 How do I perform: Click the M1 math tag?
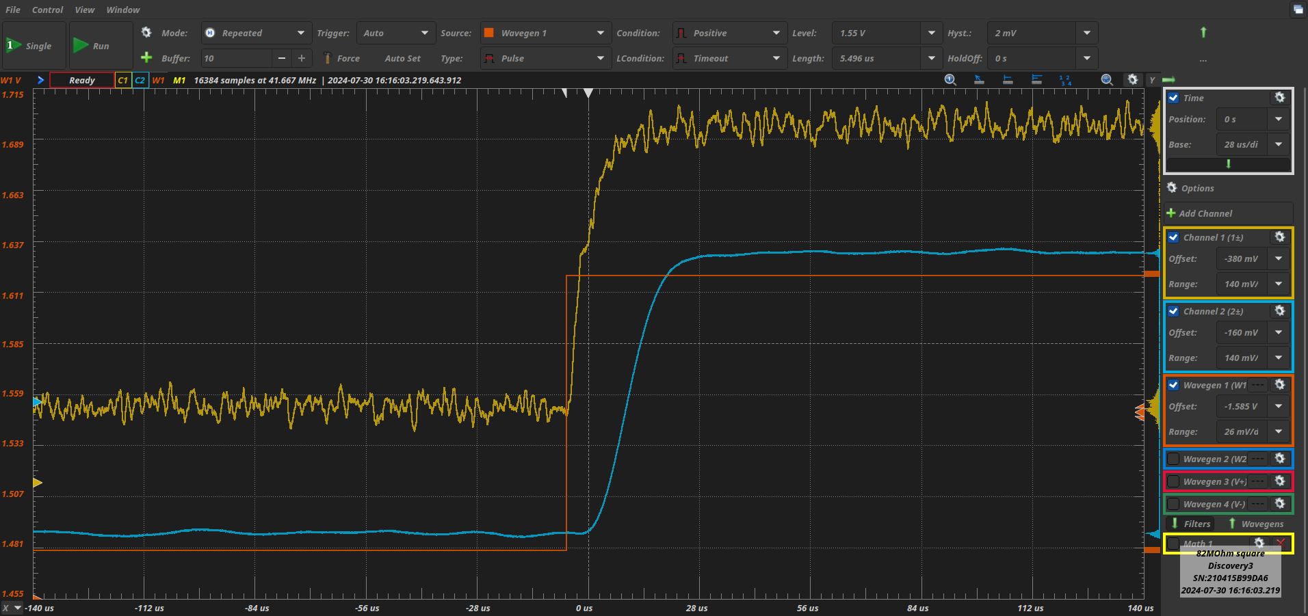(x=179, y=80)
